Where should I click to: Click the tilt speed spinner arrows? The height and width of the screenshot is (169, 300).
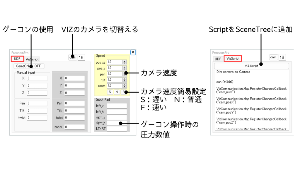click(x=125, y=80)
